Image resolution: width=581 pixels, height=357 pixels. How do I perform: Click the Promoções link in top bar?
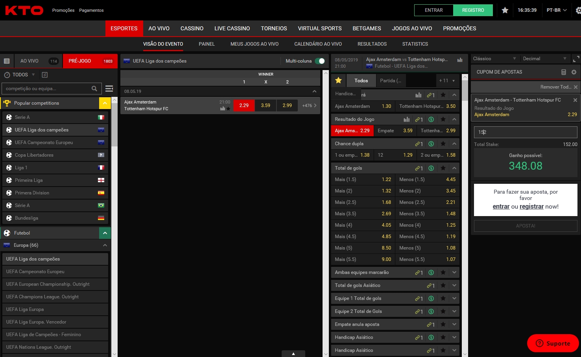coord(63,10)
